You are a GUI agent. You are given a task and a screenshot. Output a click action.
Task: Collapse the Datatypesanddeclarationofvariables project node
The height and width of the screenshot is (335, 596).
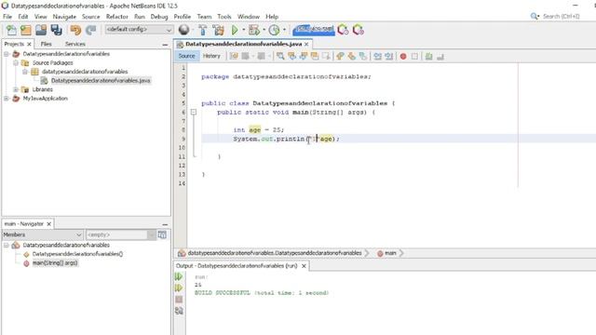click(7, 54)
